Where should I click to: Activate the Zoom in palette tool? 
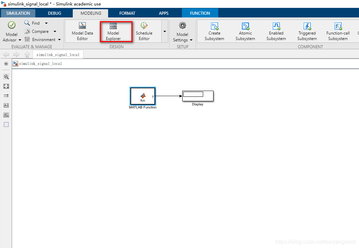coord(6,77)
